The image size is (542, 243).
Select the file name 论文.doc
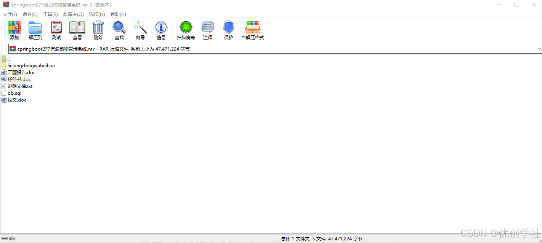coord(17,100)
